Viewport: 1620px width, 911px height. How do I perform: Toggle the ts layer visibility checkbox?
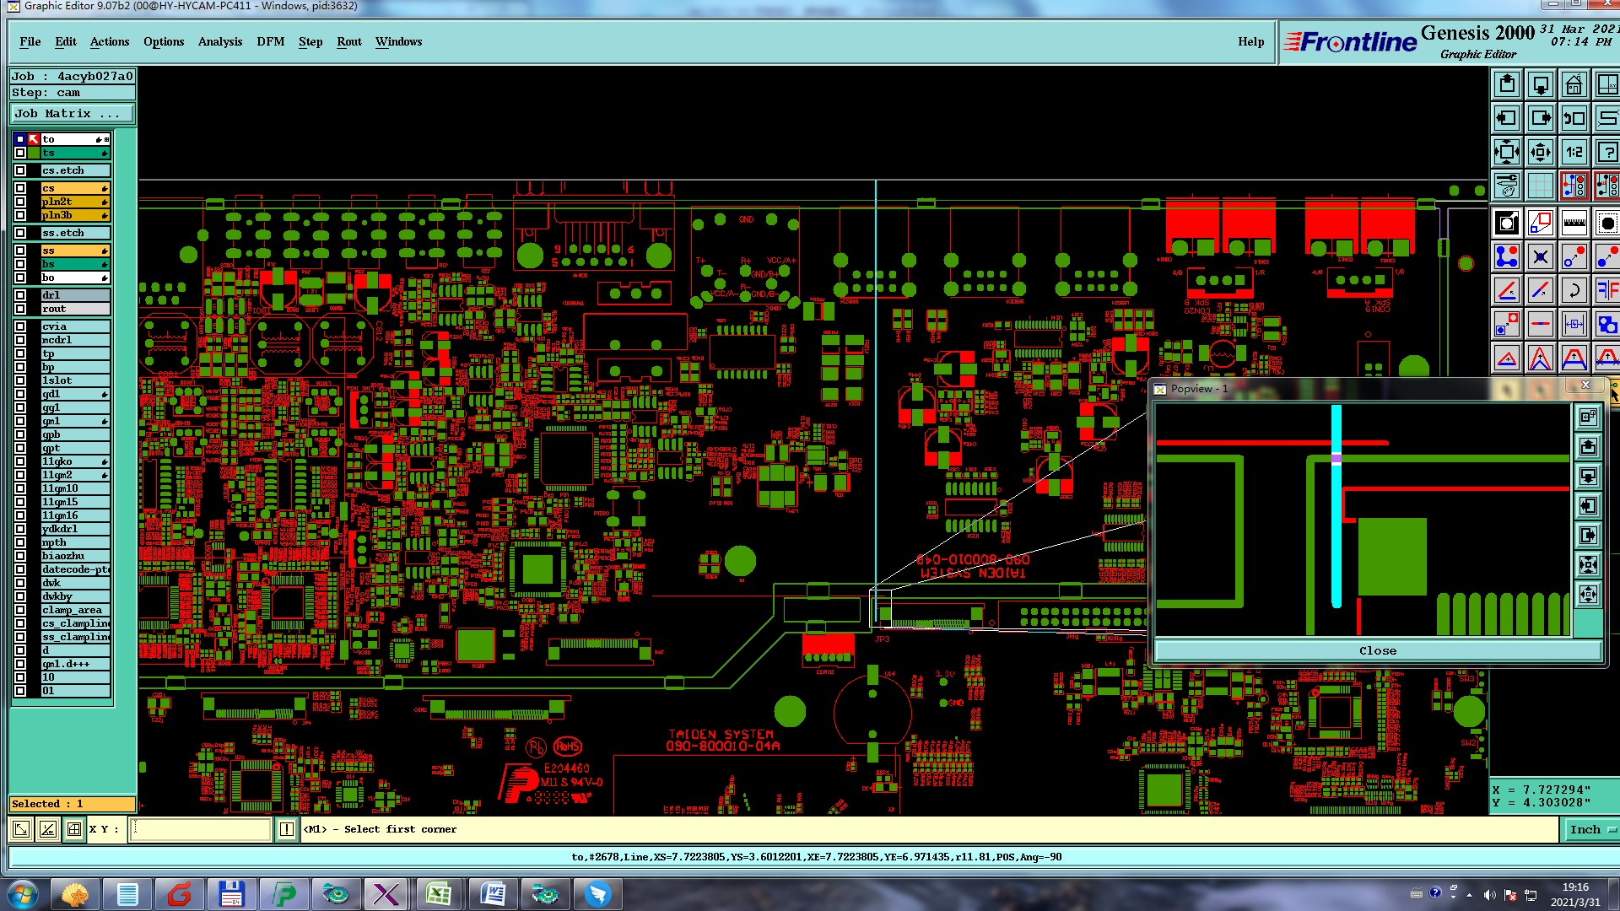tap(20, 153)
